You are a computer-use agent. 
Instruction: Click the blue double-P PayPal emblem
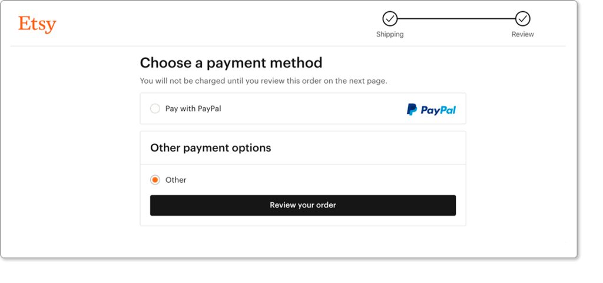[x=412, y=110]
